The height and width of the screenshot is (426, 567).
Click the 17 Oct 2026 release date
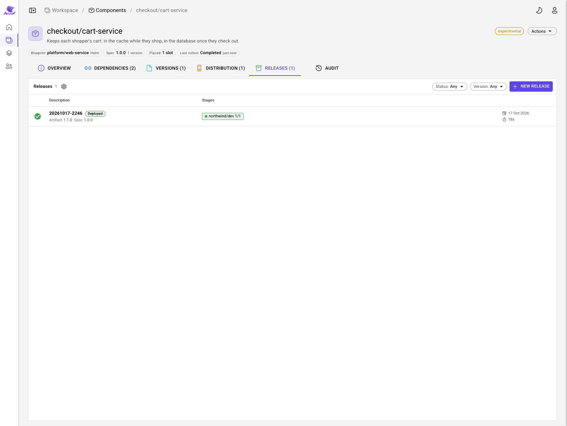[x=519, y=113]
